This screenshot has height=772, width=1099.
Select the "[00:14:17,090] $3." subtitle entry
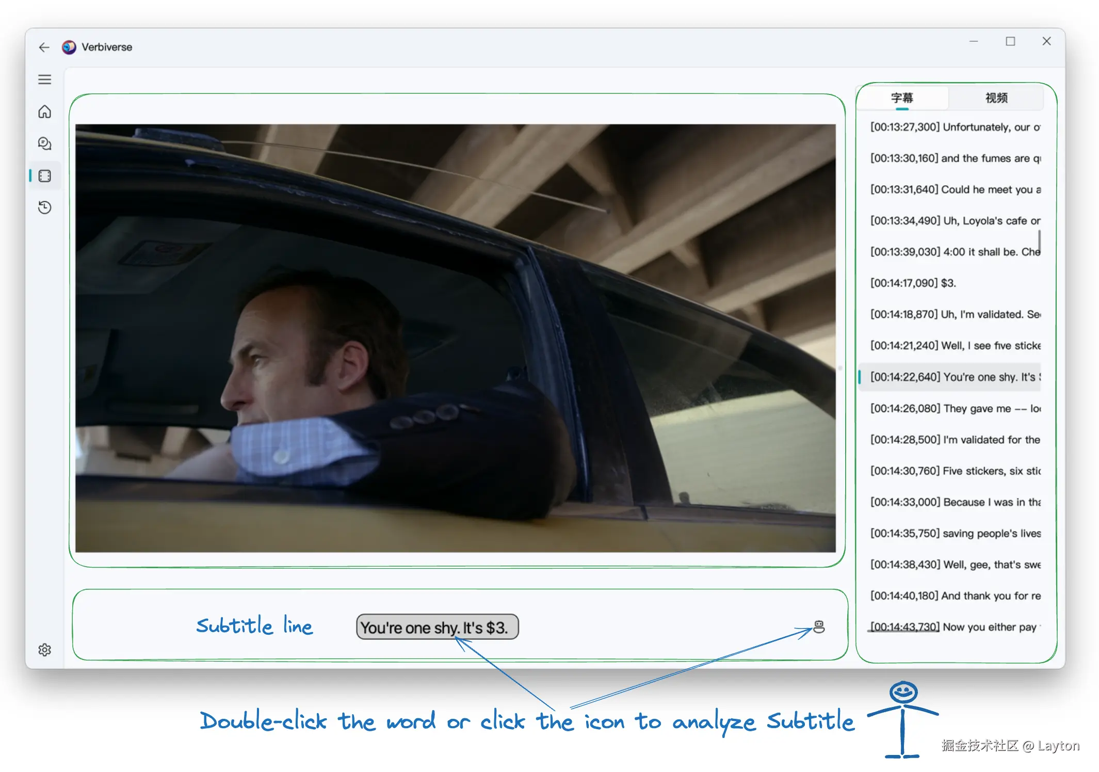click(x=912, y=283)
